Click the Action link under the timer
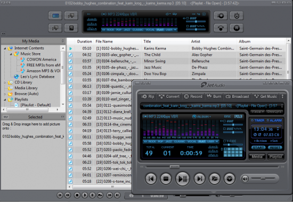The width and height of the screenshot is (293, 202). click(261, 141)
